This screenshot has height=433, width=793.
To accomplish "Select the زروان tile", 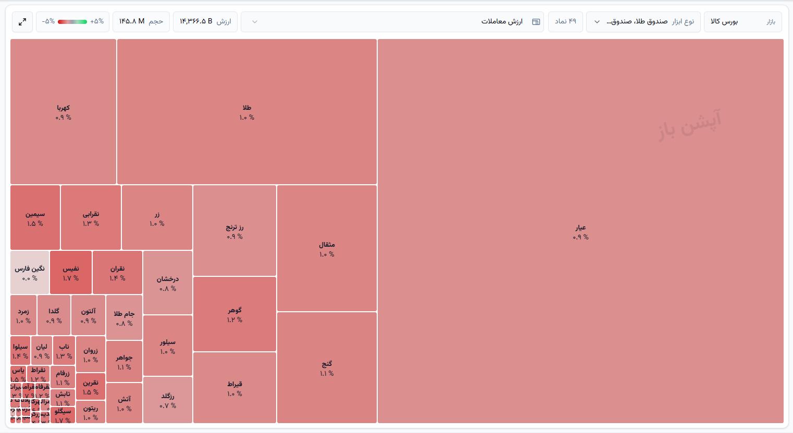I will click(91, 354).
